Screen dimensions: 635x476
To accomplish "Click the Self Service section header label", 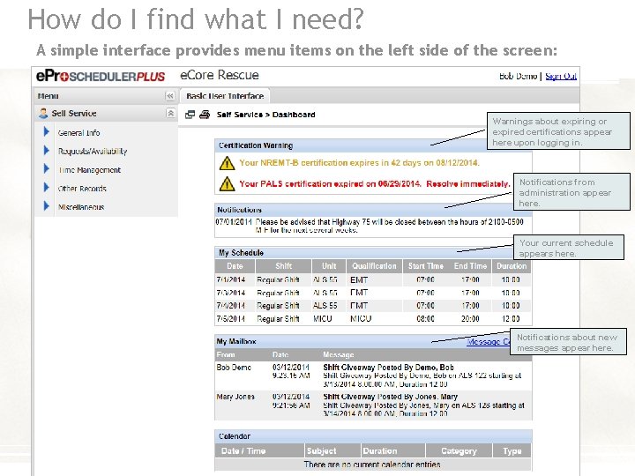I will [74, 114].
